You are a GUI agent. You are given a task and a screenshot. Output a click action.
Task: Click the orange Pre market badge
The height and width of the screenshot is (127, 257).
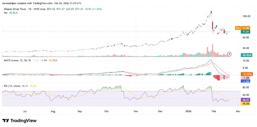(237, 28)
